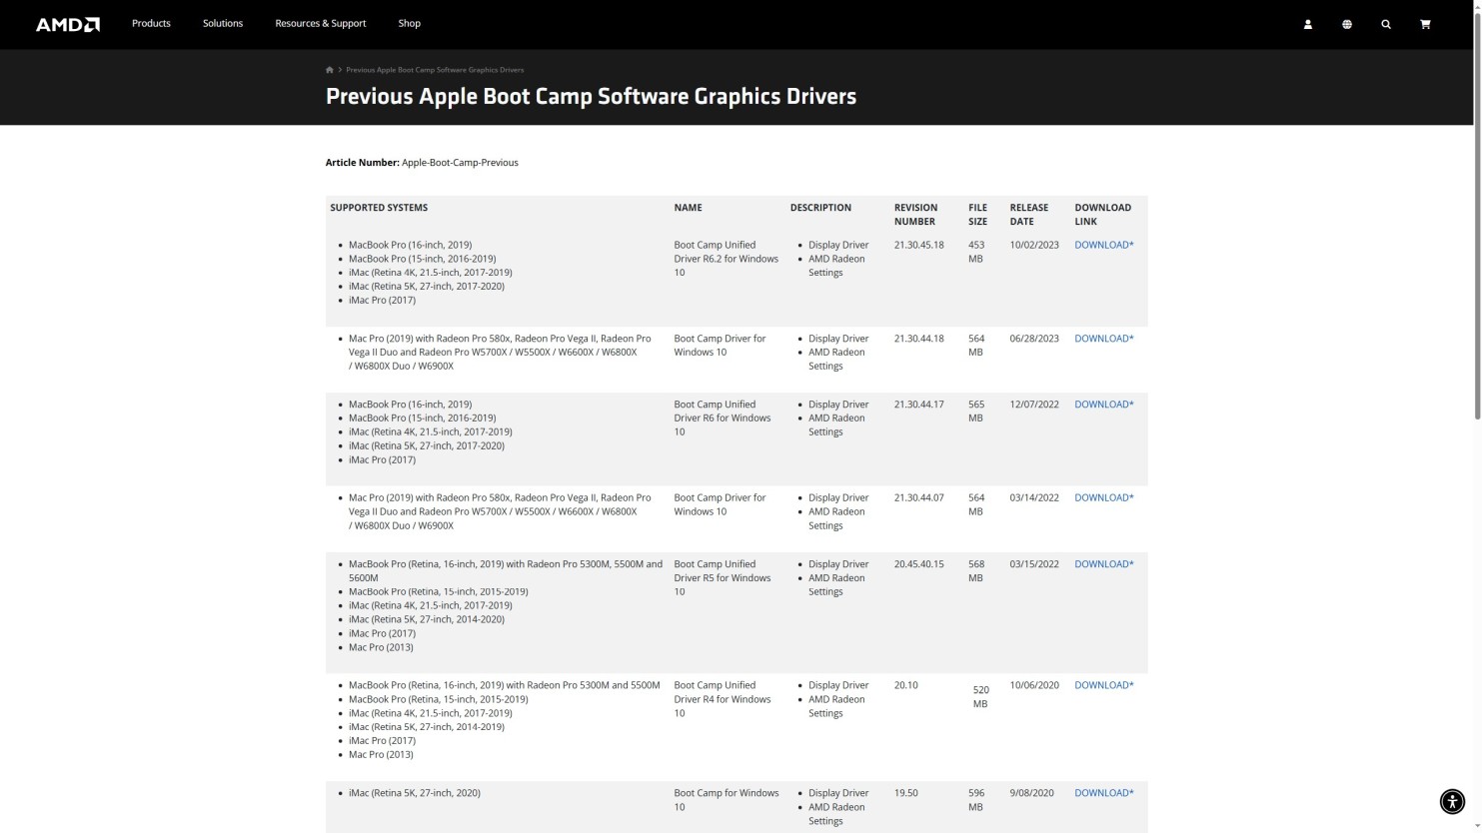Click the File Size column header

tap(977, 215)
